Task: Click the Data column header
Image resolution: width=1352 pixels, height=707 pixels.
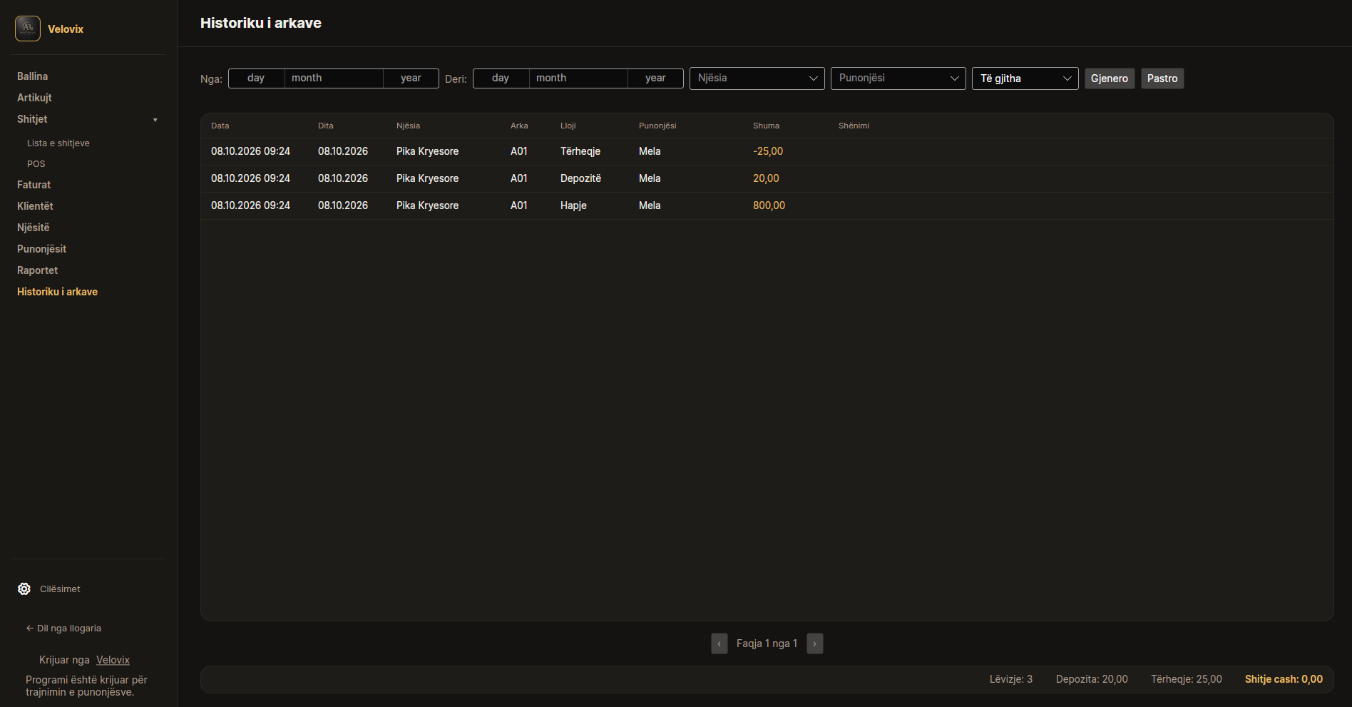Action: pyautogui.click(x=220, y=126)
